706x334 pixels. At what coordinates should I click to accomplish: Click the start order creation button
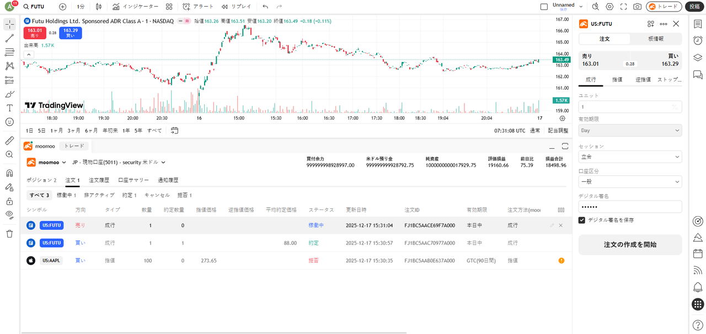(630, 245)
